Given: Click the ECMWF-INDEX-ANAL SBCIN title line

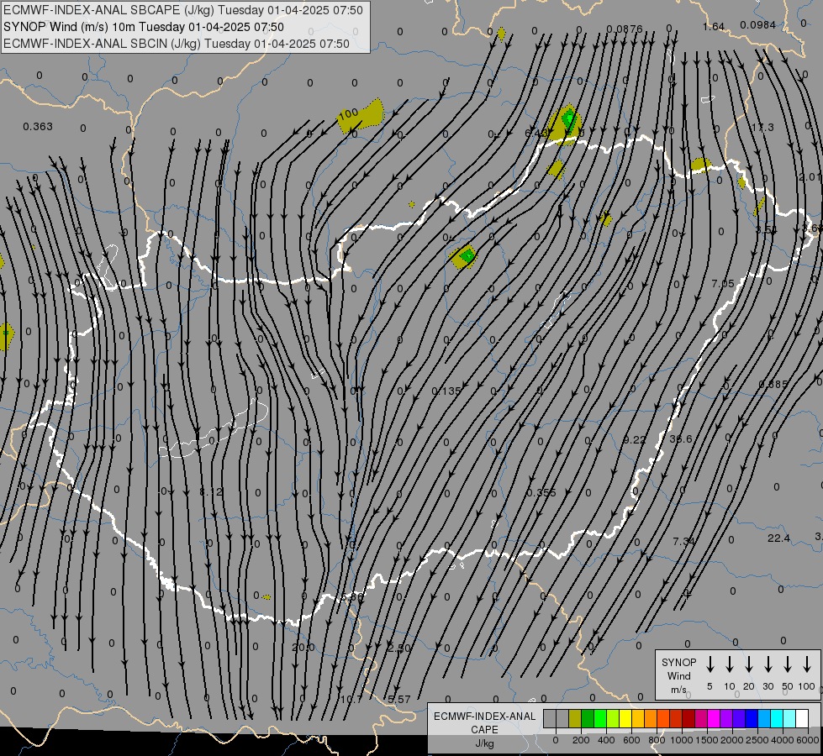Looking at the screenshot, I should pyautogui.click(x=177, y=44).
